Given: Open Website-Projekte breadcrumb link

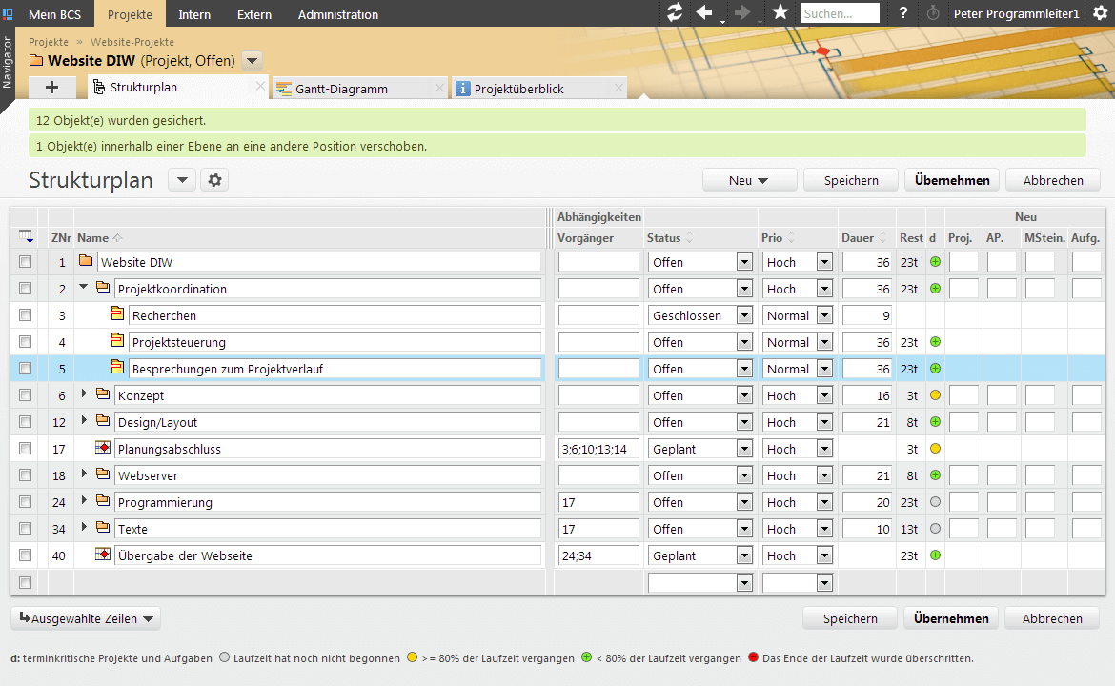Looking at the screenshot, I should tap(132, 42).
